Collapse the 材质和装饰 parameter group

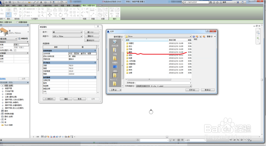pyautogui.click(x=95, y=51)
